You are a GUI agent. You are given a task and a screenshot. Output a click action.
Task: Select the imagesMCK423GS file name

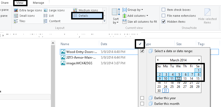click(x=79, y=63)
